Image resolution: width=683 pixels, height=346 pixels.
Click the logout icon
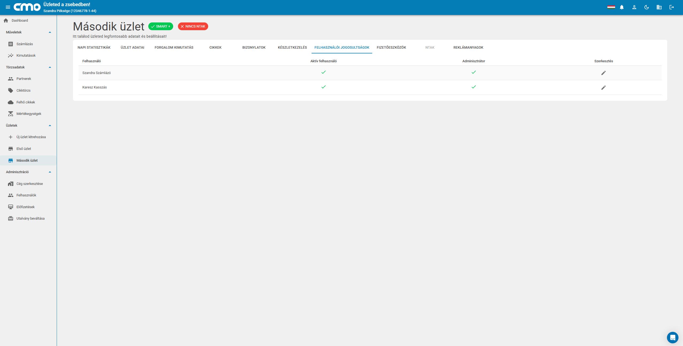click(x=672, y=7)
